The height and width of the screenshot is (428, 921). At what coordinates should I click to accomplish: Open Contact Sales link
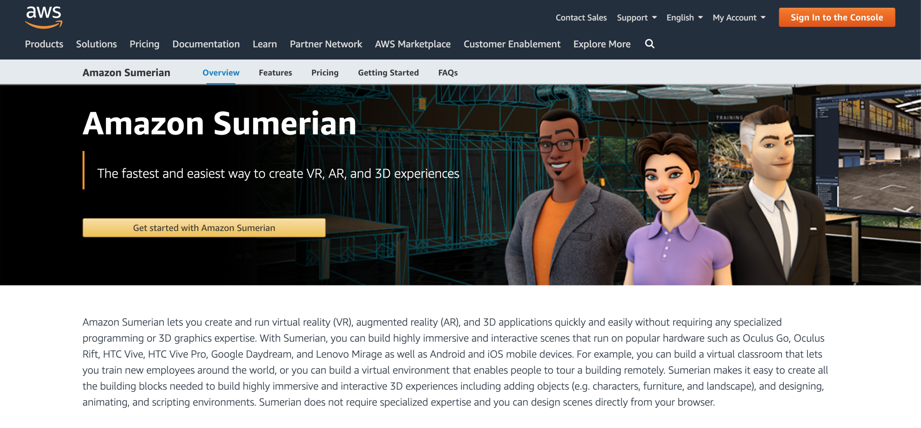(581, 18)
